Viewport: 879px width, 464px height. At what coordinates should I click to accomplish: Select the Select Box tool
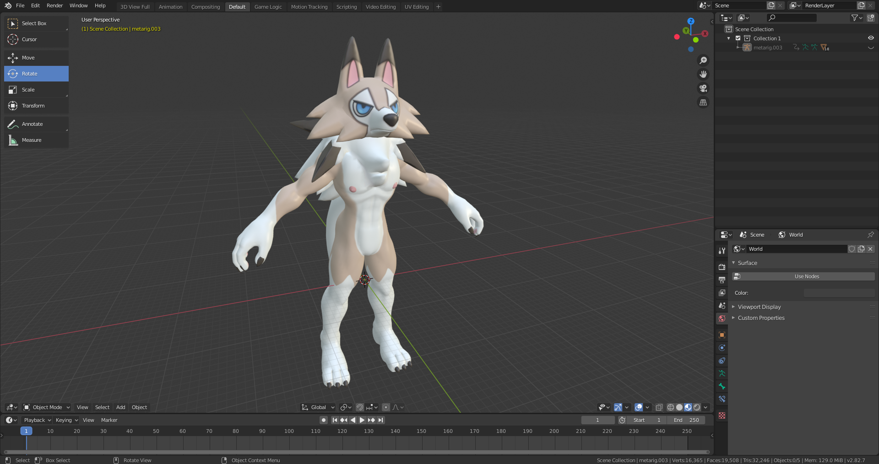point(36,23)
